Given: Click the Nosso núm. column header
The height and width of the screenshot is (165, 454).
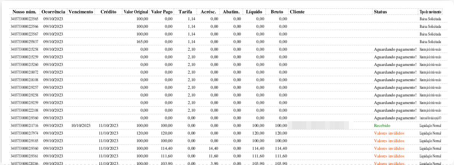Looking at the screenshot, I should 24,12.
